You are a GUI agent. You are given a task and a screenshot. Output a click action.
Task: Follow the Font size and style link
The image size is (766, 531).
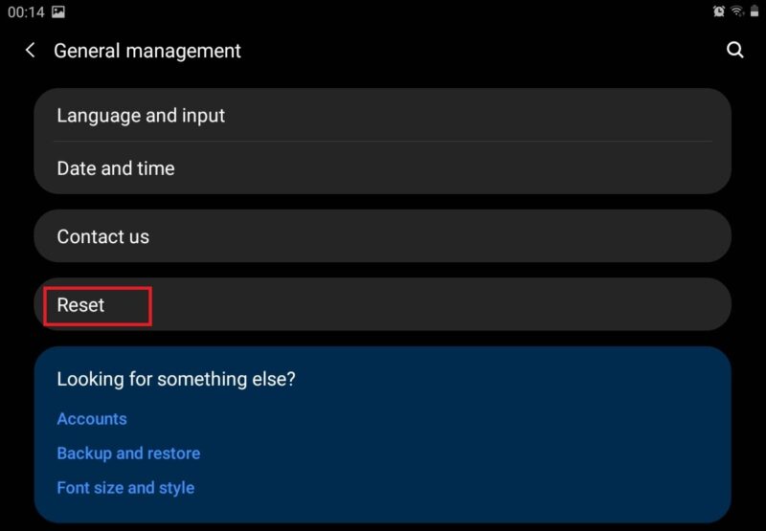pyautogui.click(x=125, y=488)
